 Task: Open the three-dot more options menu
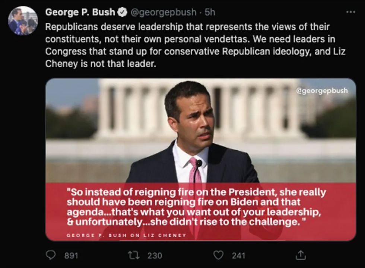tap(350, 12)
